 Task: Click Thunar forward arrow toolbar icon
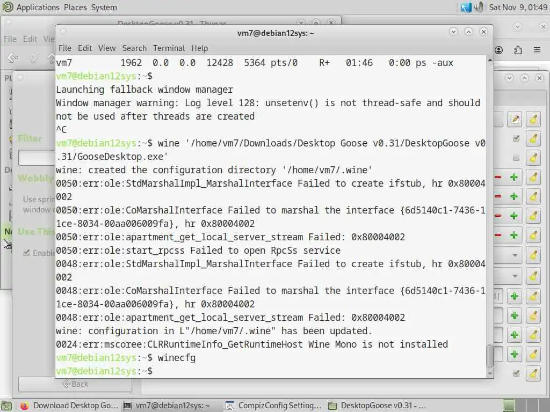point(32,57)
